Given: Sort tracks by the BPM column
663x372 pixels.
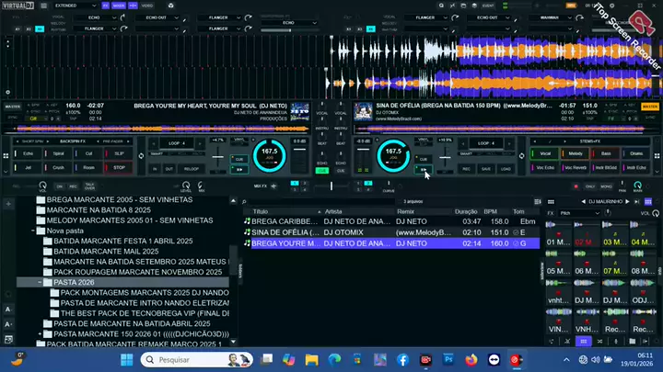Looking at the screenshot, I should tap(489, 211).
